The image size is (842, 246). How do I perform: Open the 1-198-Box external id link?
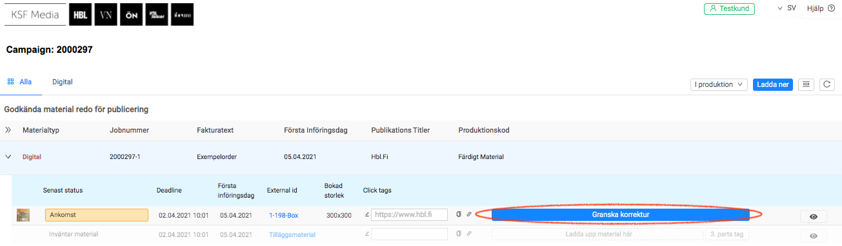[284, 215]
